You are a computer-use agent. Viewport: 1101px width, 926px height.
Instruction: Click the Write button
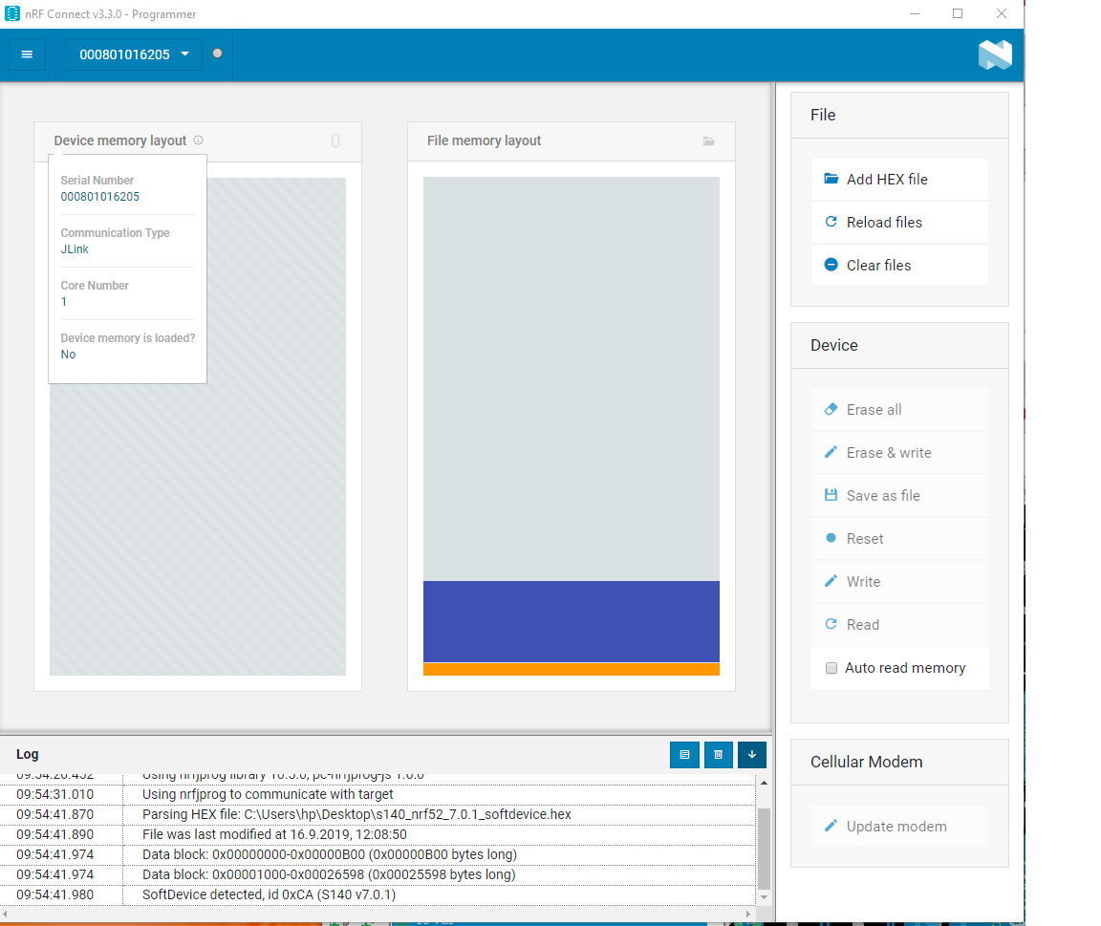coord(899,581)
